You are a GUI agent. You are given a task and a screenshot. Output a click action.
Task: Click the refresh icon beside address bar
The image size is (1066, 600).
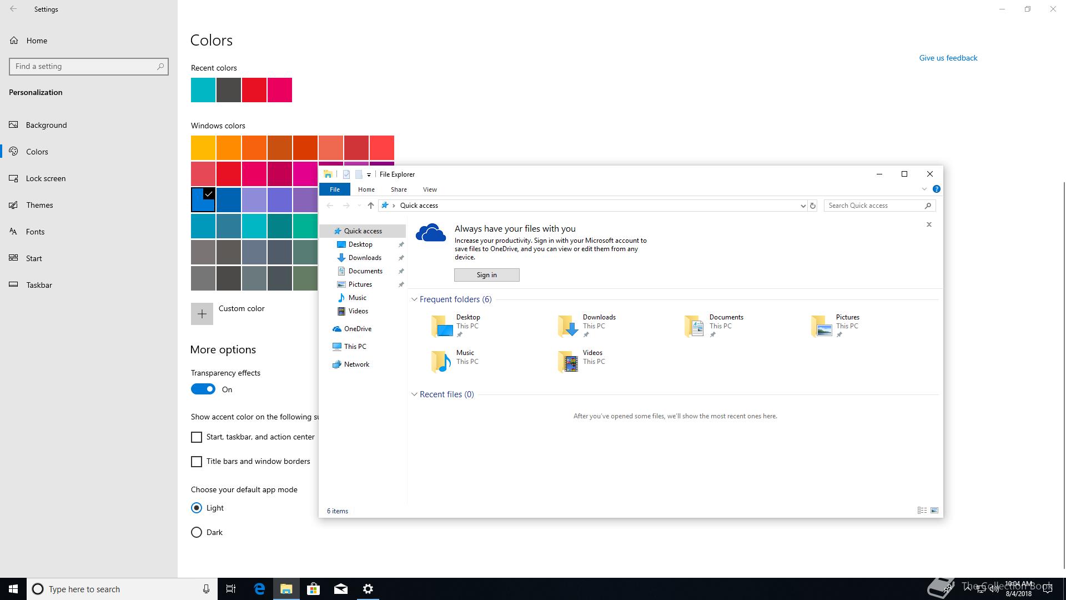[812, 206]
